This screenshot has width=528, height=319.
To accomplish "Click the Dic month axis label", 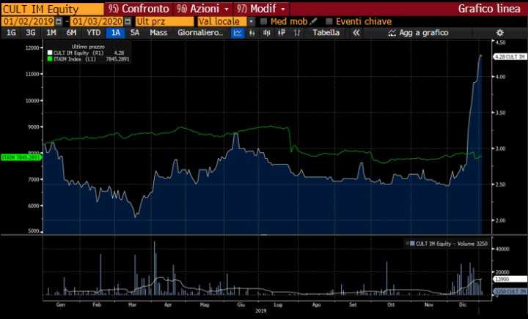I will tap(463, 304).
